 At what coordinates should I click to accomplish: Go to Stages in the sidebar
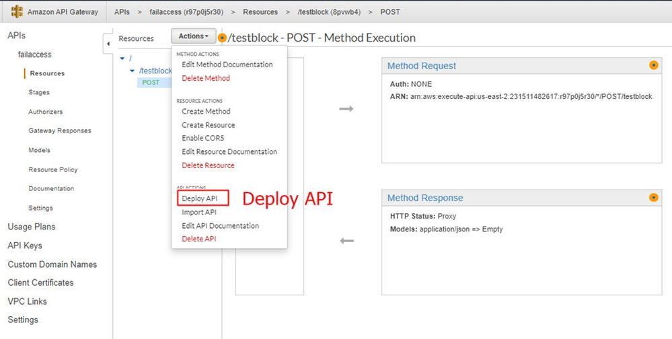[x=39, y=92]
